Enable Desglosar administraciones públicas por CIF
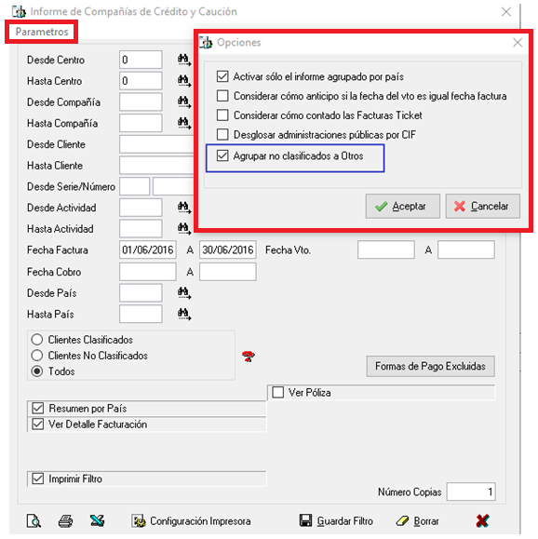This screenshot has width=538, height=539. pos(222,134)
